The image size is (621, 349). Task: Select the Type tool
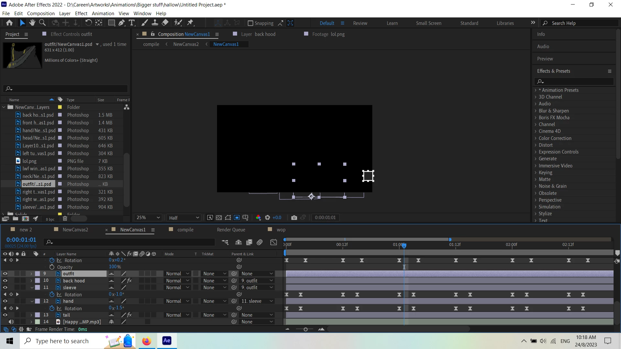pos(132,23)
